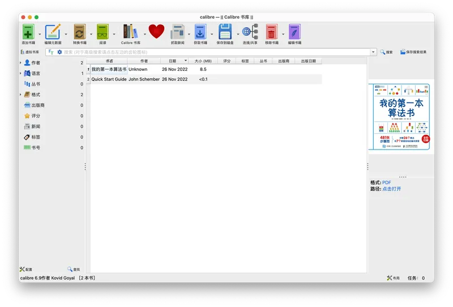Click the Convert books icon
Screen dimensions: 453x307
click(79, 32)
